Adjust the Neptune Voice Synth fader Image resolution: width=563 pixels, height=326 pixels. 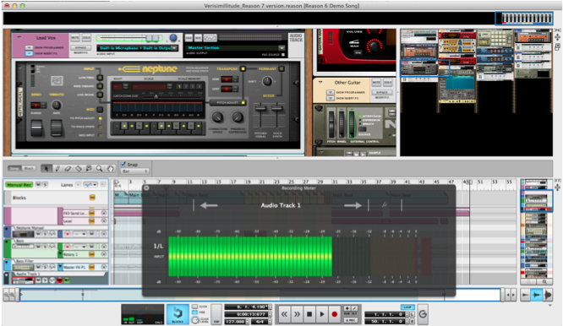276,108
